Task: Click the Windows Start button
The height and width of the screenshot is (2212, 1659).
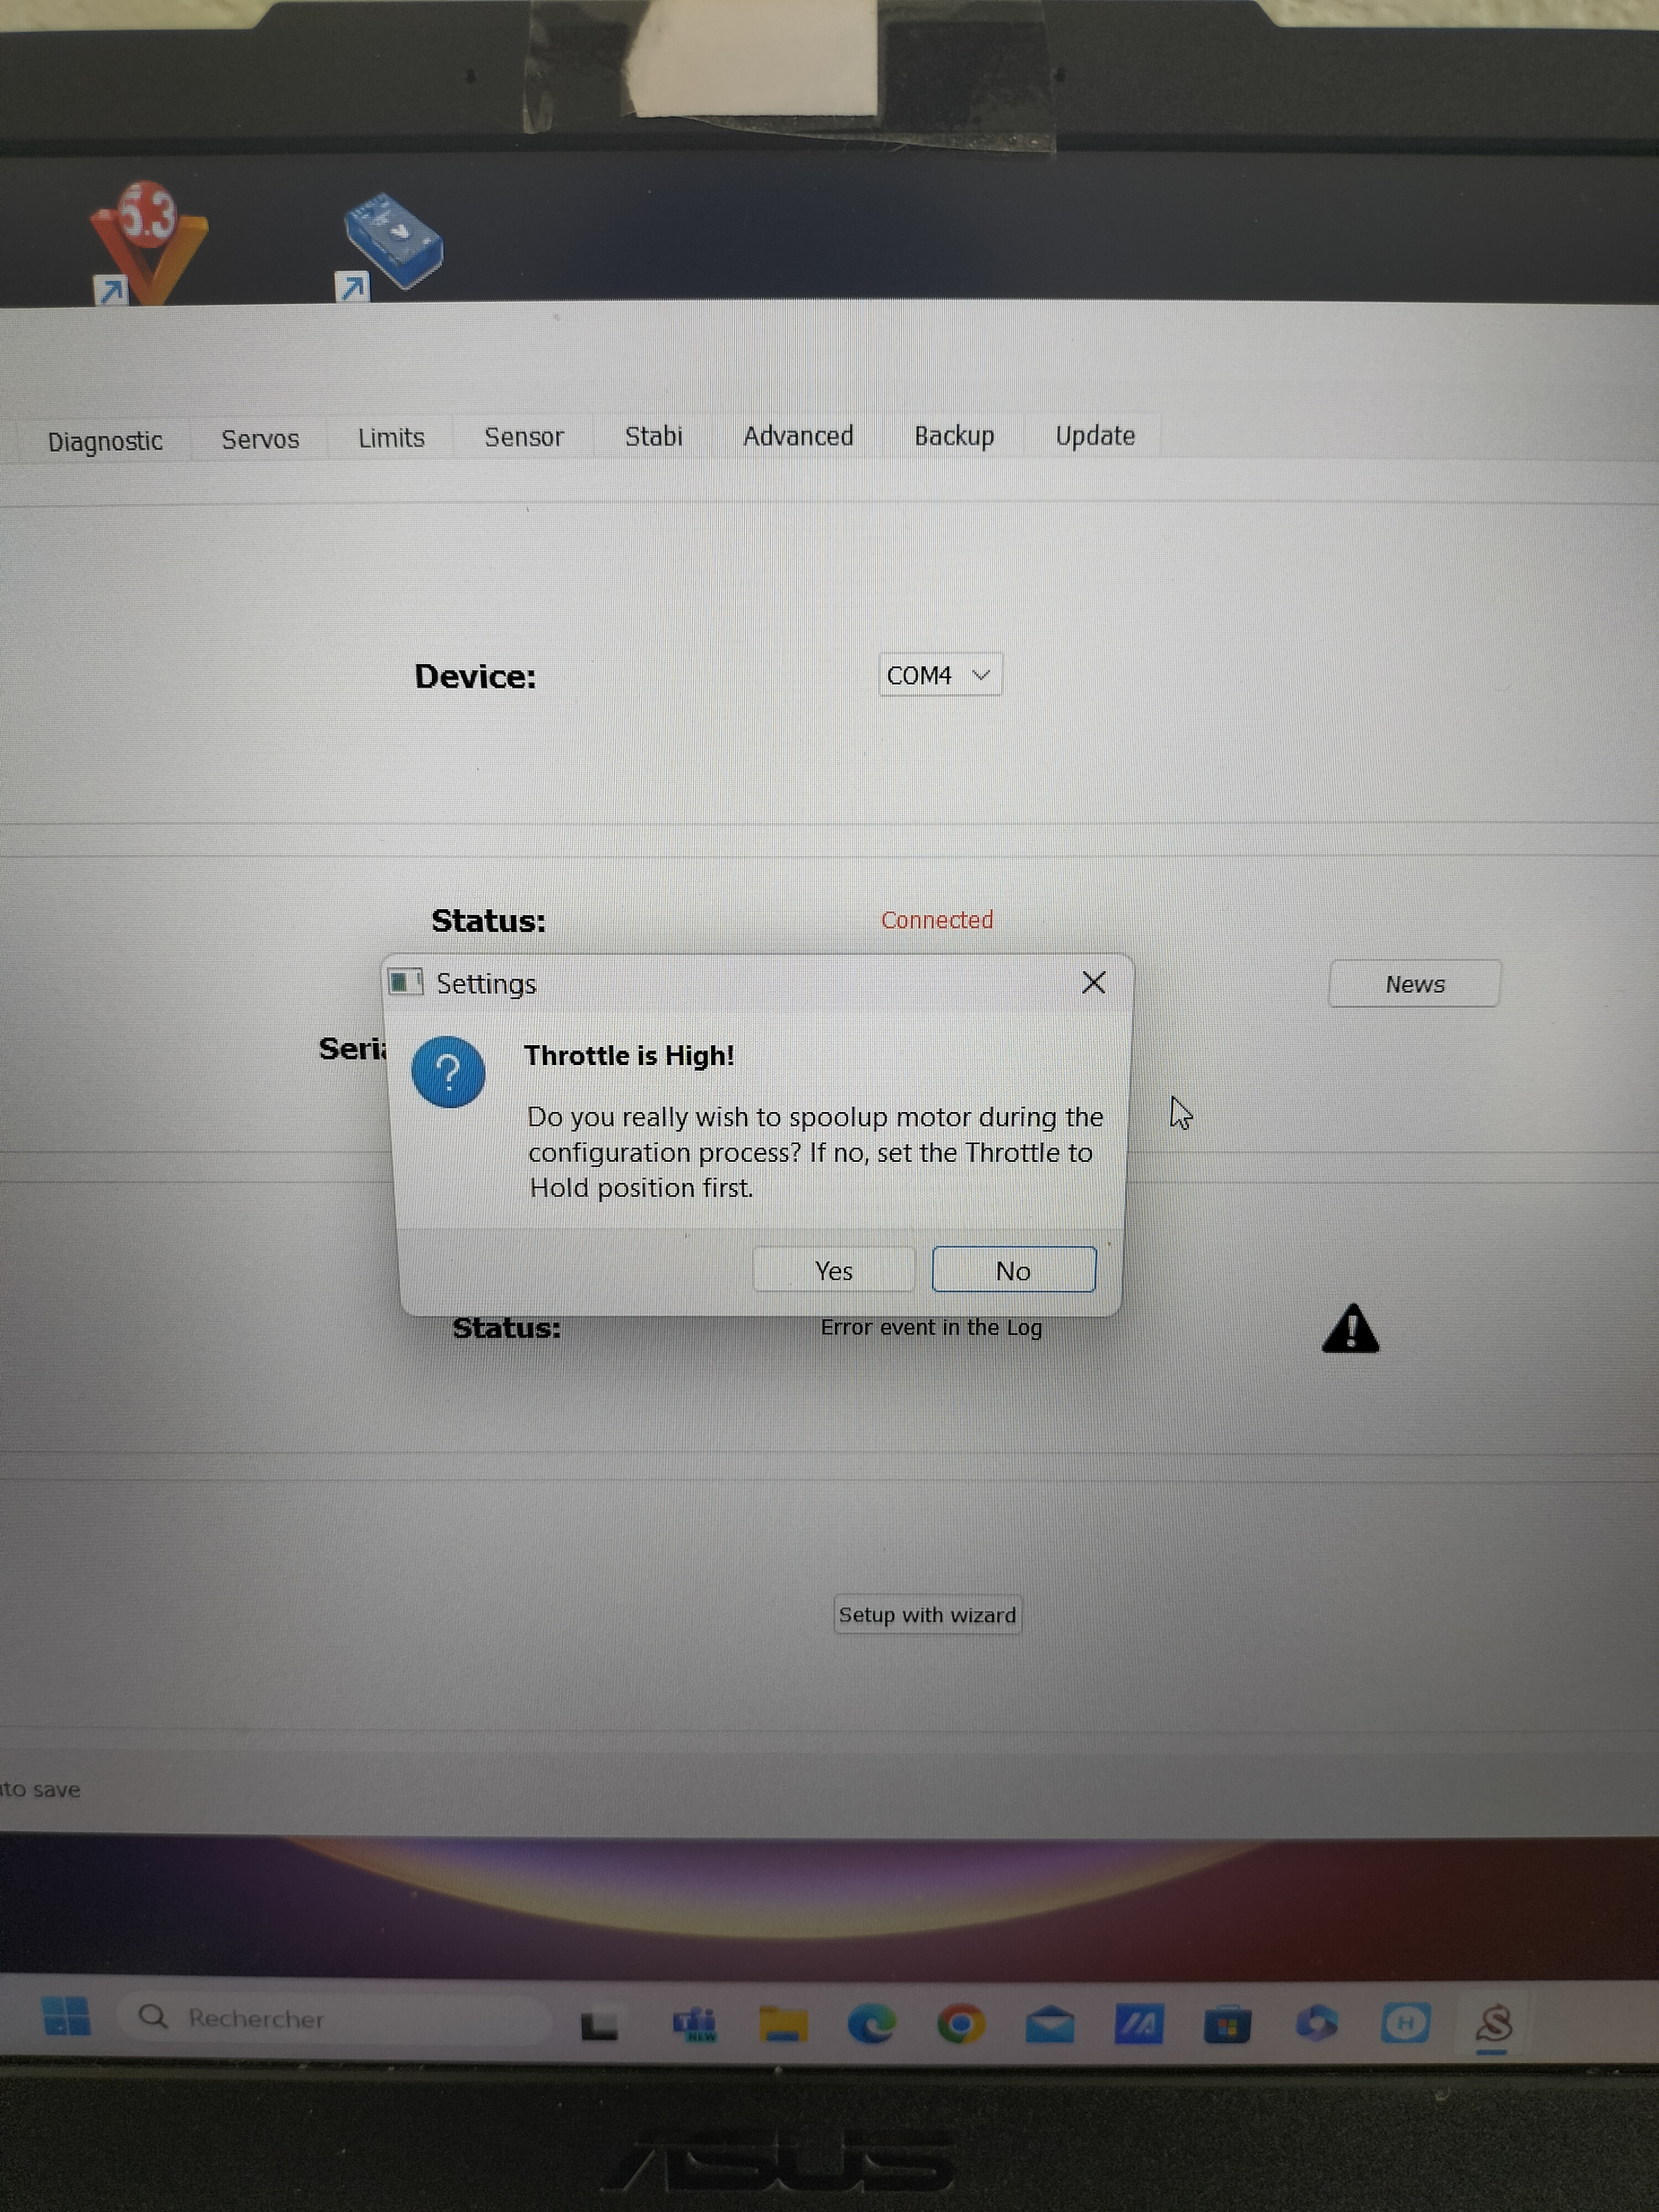Action: 66,2016
